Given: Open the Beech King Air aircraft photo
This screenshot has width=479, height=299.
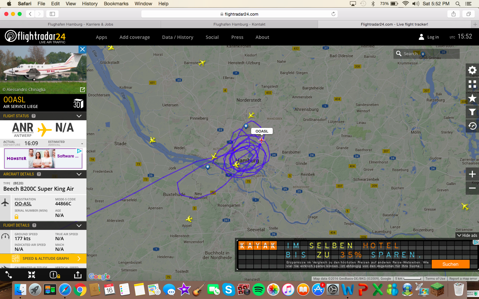Looking at the screenshot, I should point(43,70).
